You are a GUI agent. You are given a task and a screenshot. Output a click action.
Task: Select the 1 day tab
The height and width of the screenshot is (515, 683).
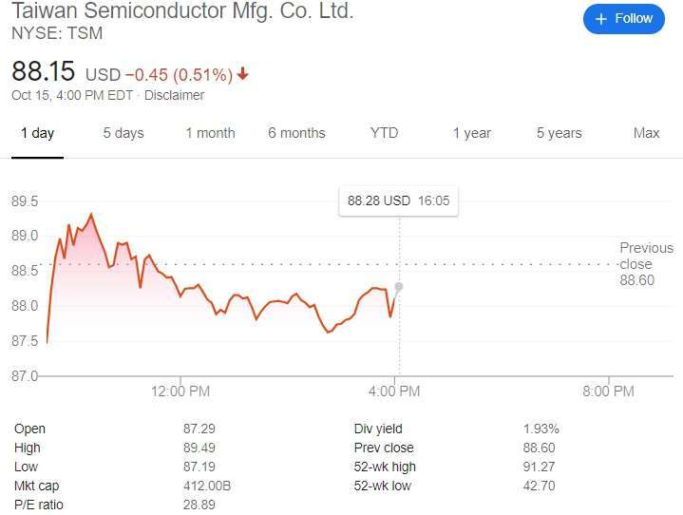click(x=37, y=133)
